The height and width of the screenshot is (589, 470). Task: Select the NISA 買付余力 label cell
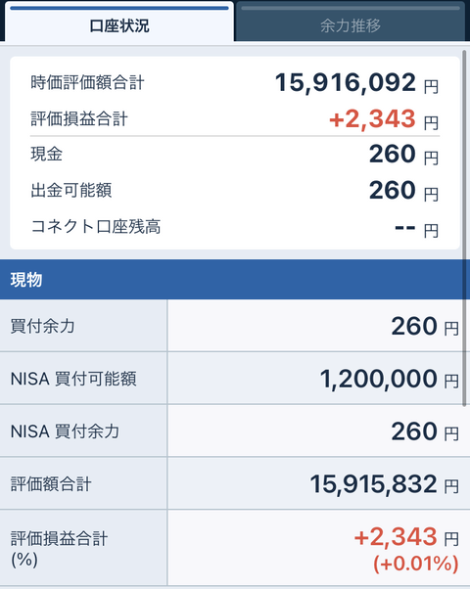click(83, 430)
